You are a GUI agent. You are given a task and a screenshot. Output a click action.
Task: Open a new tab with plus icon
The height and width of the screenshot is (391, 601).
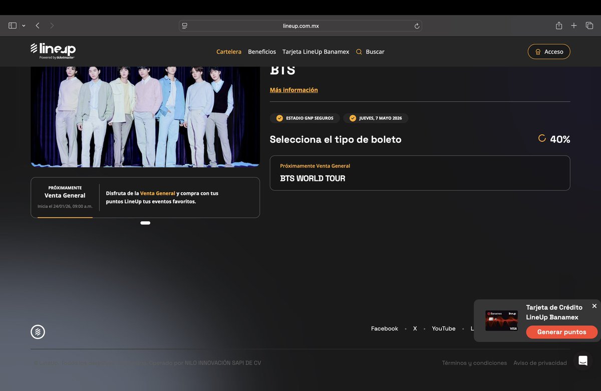[574, 26]
